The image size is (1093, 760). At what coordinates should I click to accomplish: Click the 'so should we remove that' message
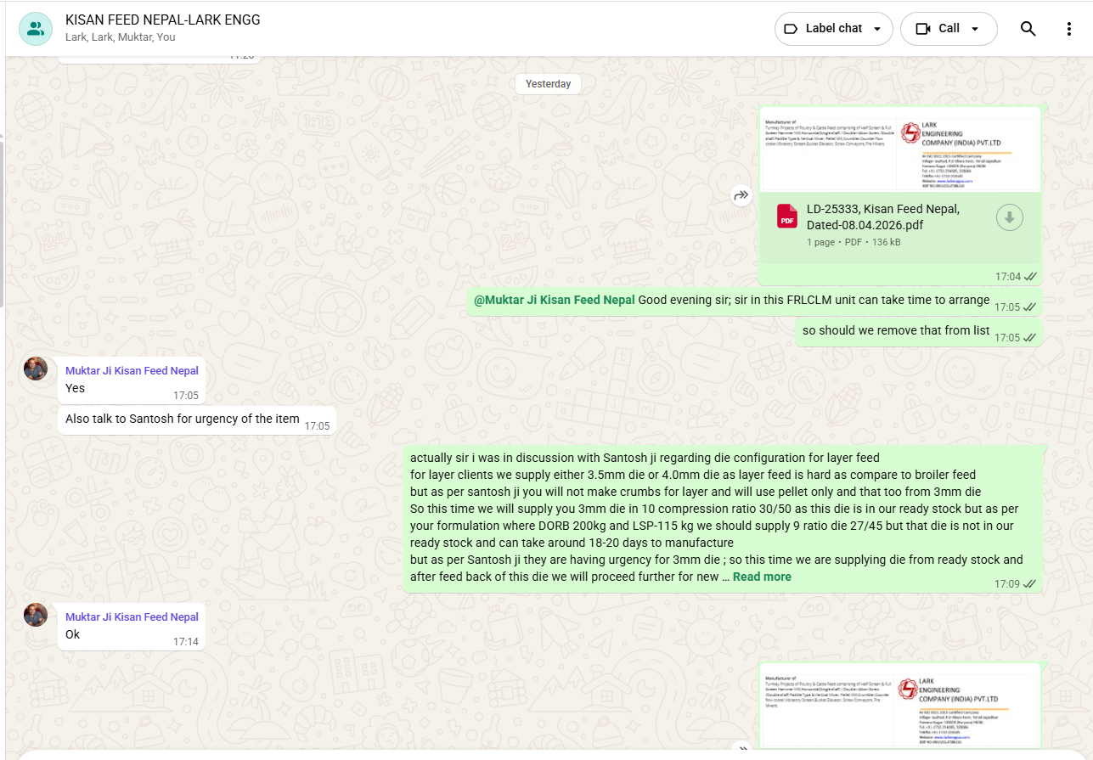896,330
